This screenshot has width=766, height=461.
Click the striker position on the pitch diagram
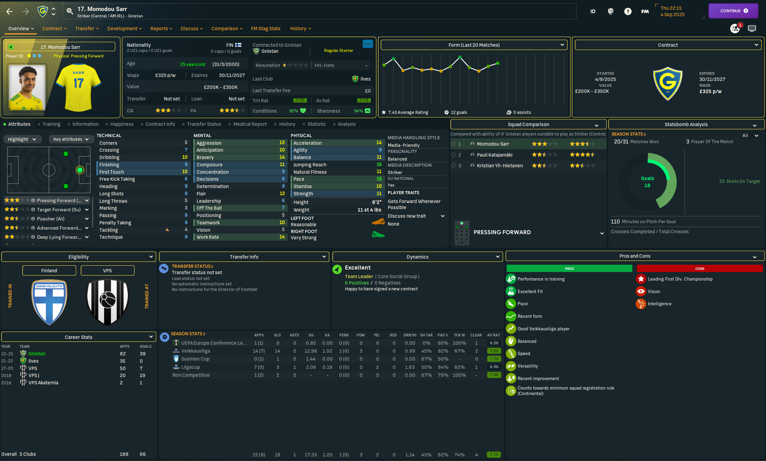pos(80,170)
